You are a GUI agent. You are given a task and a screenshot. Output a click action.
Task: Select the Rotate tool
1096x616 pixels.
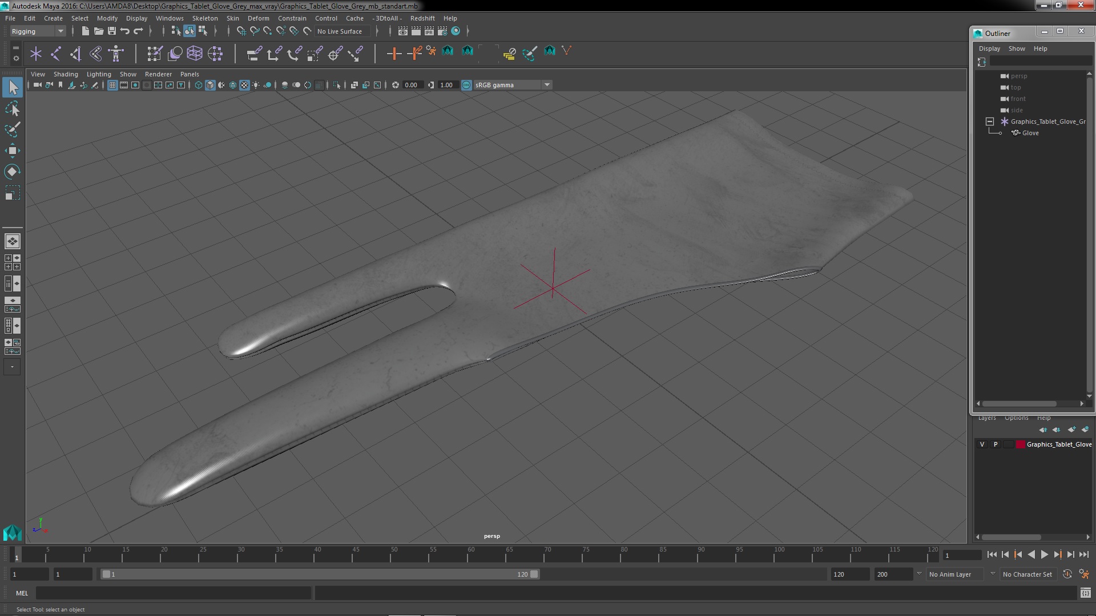(13, 172)
